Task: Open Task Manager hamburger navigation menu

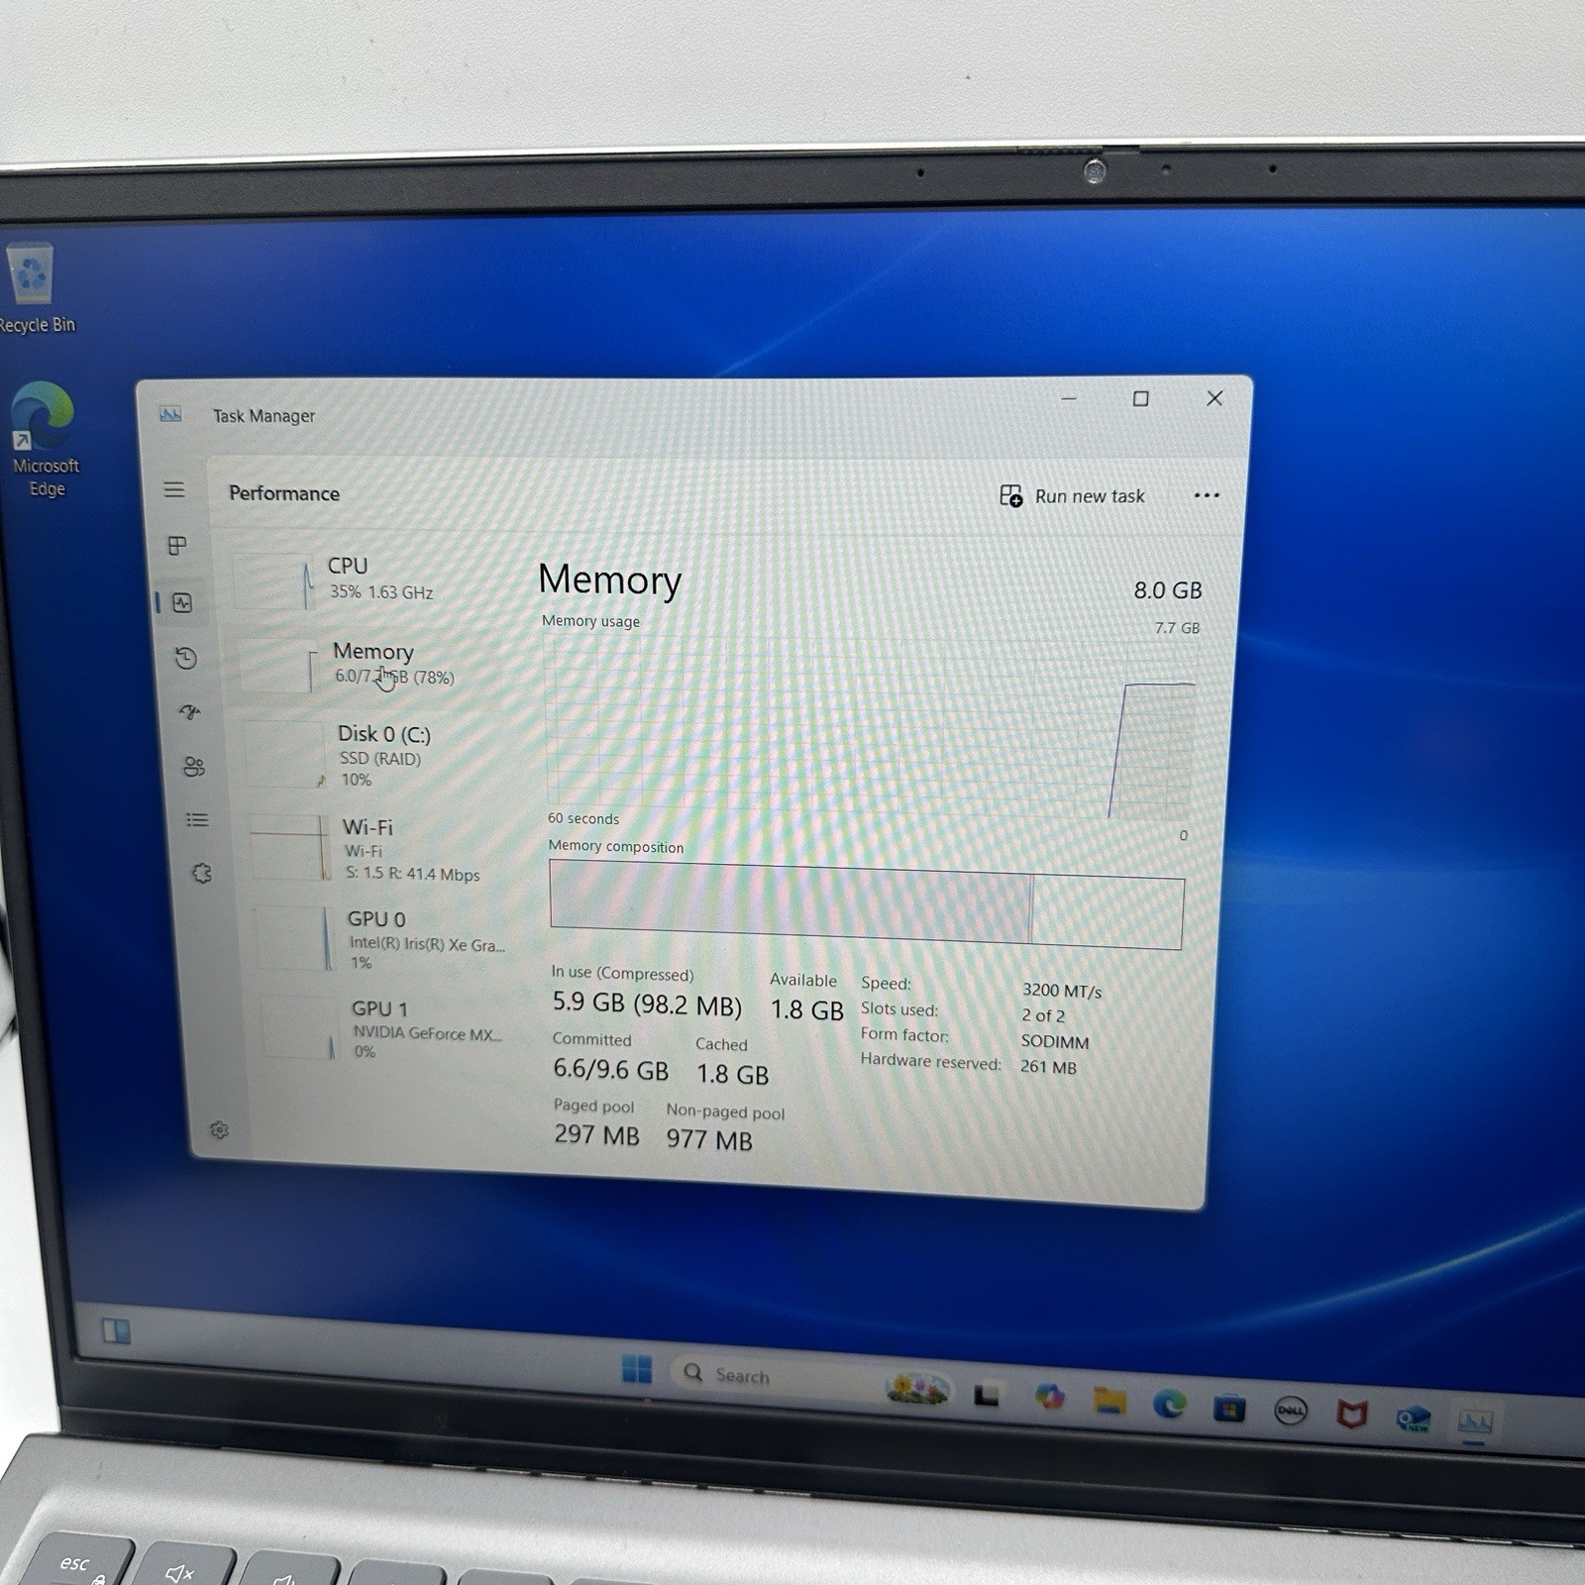Action: point(174,489)
